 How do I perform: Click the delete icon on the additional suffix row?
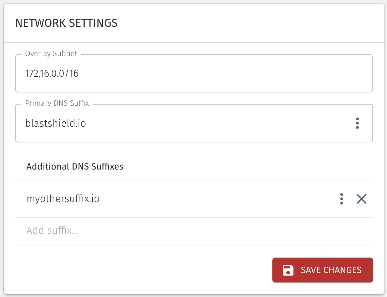(x=361, y=199)
